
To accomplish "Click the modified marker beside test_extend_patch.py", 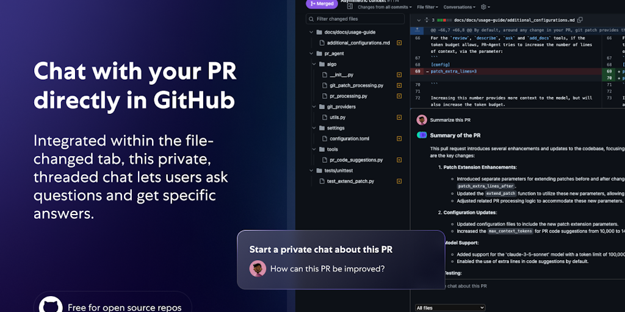I will tap(399, 181).
